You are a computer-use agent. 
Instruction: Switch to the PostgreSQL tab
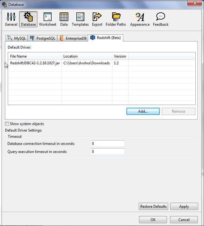coord(43,38)
